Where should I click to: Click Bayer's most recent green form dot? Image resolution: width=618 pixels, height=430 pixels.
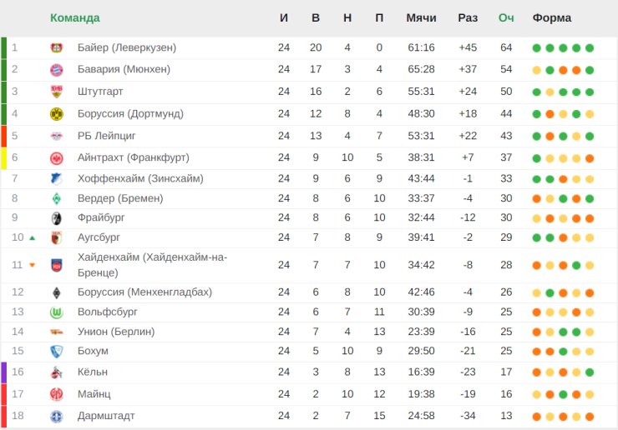[x=590, y=48]
